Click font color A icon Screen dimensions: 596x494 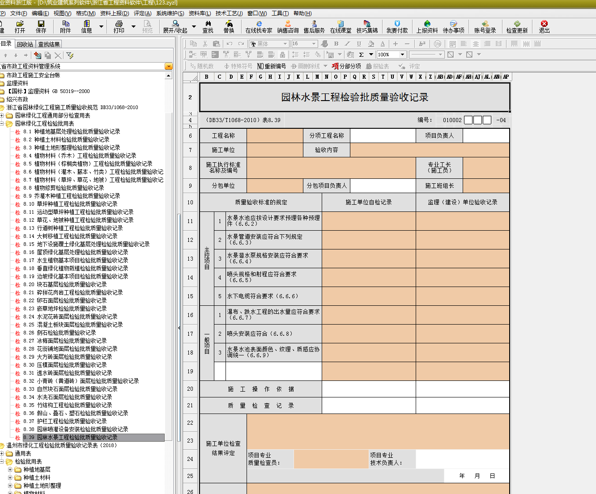click(383, 44)
